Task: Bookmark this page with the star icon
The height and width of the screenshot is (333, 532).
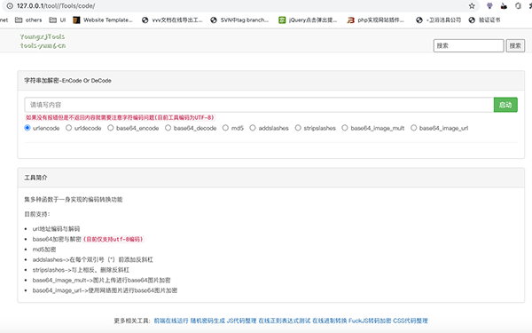Action: pyautogui.click(x=472, y=6)
